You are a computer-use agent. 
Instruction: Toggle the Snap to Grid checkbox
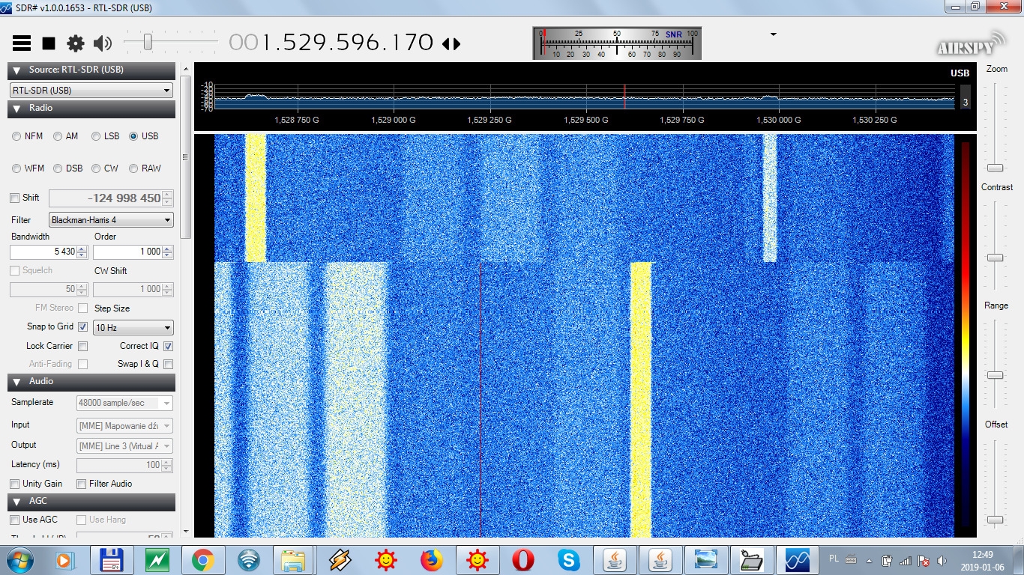[83, 327]
